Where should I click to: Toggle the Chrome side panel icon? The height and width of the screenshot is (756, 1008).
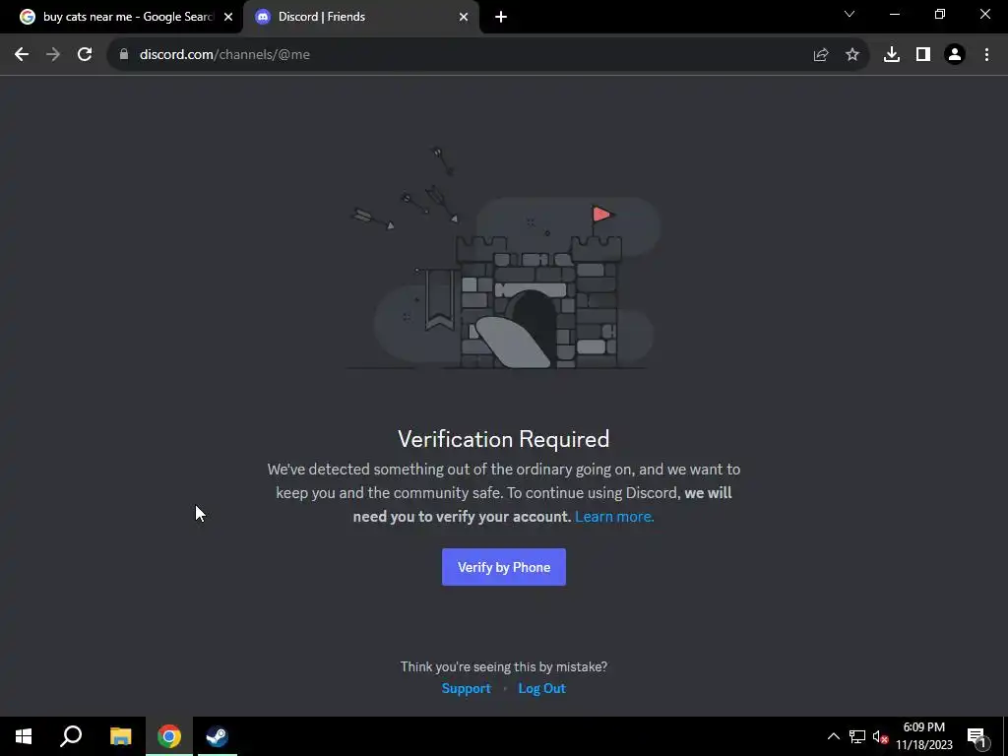(x=923, y=55)
